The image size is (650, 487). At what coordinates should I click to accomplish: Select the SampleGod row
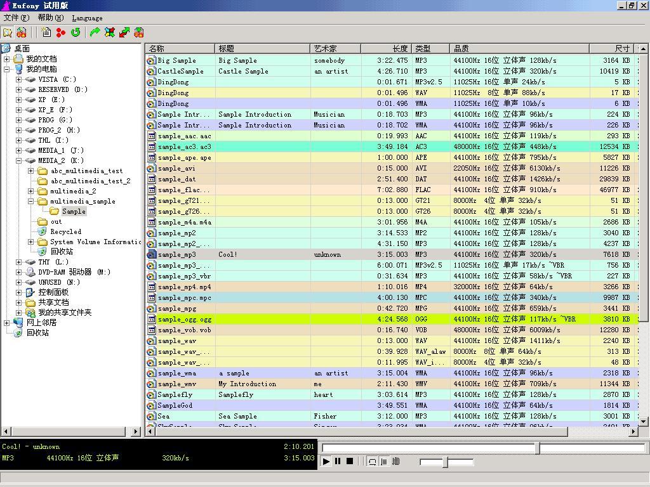(x=392, y=405)
